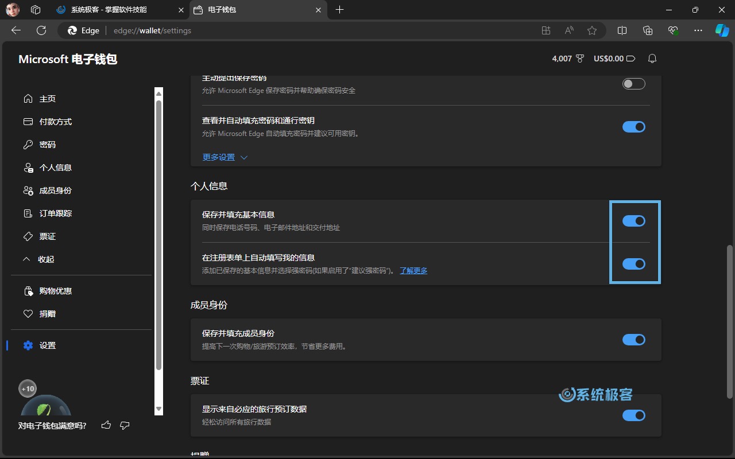The image size is (735, 459).
Task: Click the sidebar scrollbar down arrow
Action: [159, 410]
